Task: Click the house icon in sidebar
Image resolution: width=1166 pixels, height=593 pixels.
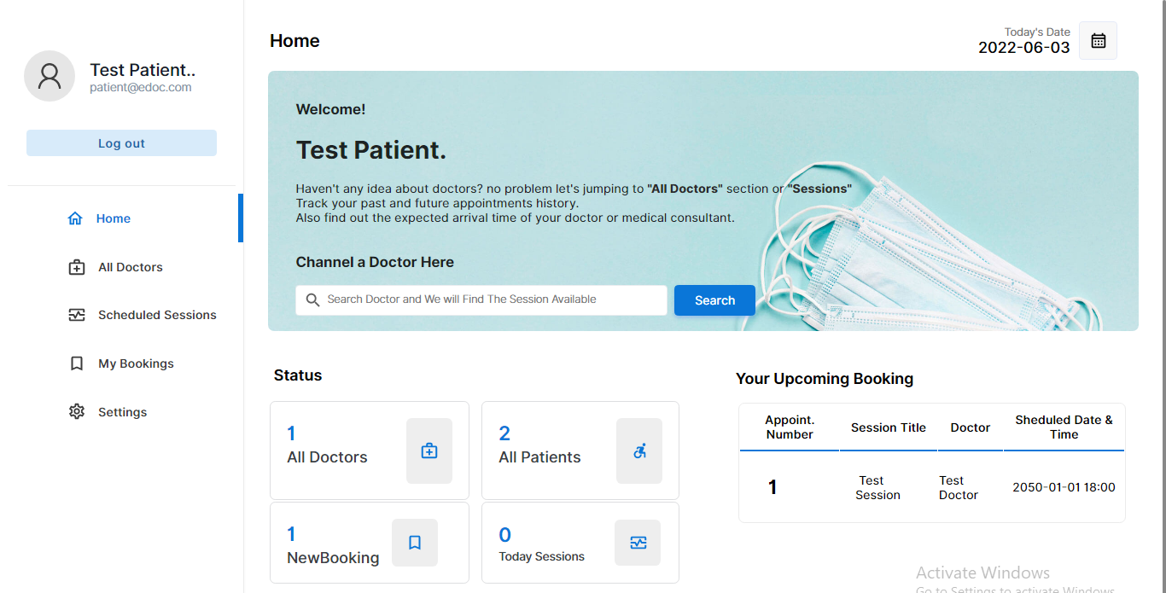Action: tap(75, 218)
